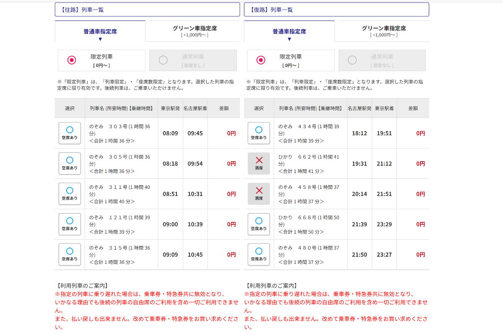The height and width of the screenshot is (335, 503).
Task: Click train name ひかり 662号 text
Action: click(297, 157)
